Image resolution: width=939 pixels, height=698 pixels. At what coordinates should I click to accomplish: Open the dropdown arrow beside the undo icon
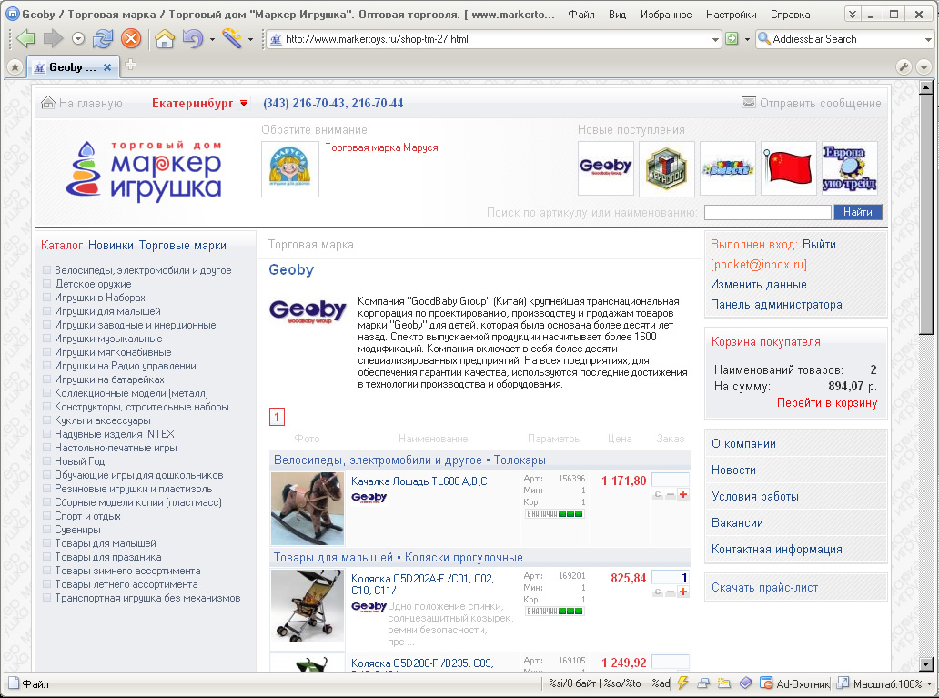tap(212, 40)
